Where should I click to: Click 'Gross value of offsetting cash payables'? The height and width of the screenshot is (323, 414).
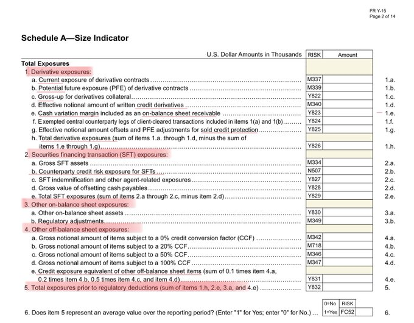coord(93,188)
